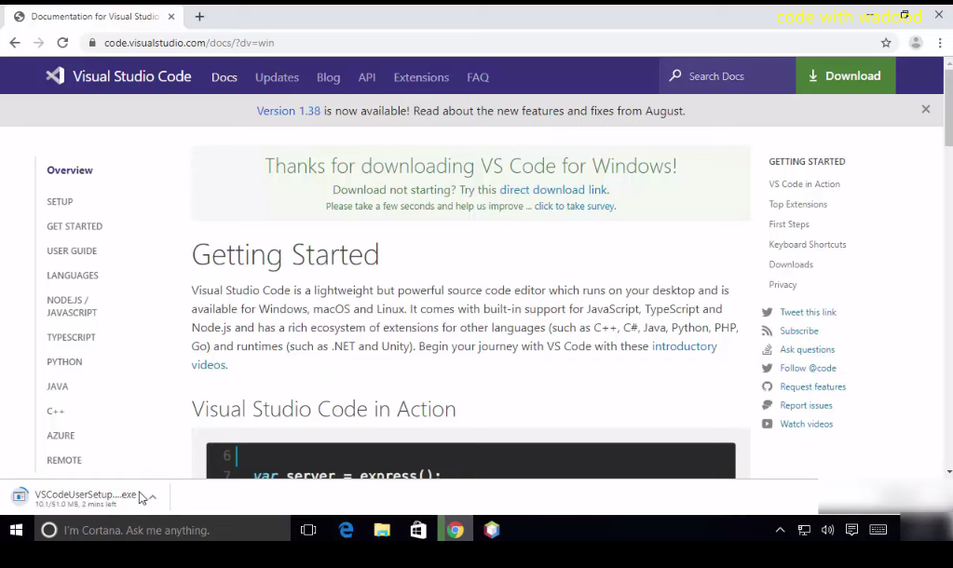Expand the AZURE sidebar section
Screen dimensions: 953x568
click(x=61, y=436)
